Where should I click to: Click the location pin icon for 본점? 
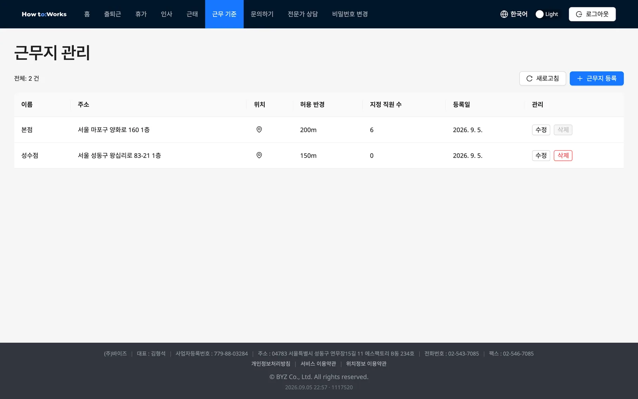tap(259, 130)
